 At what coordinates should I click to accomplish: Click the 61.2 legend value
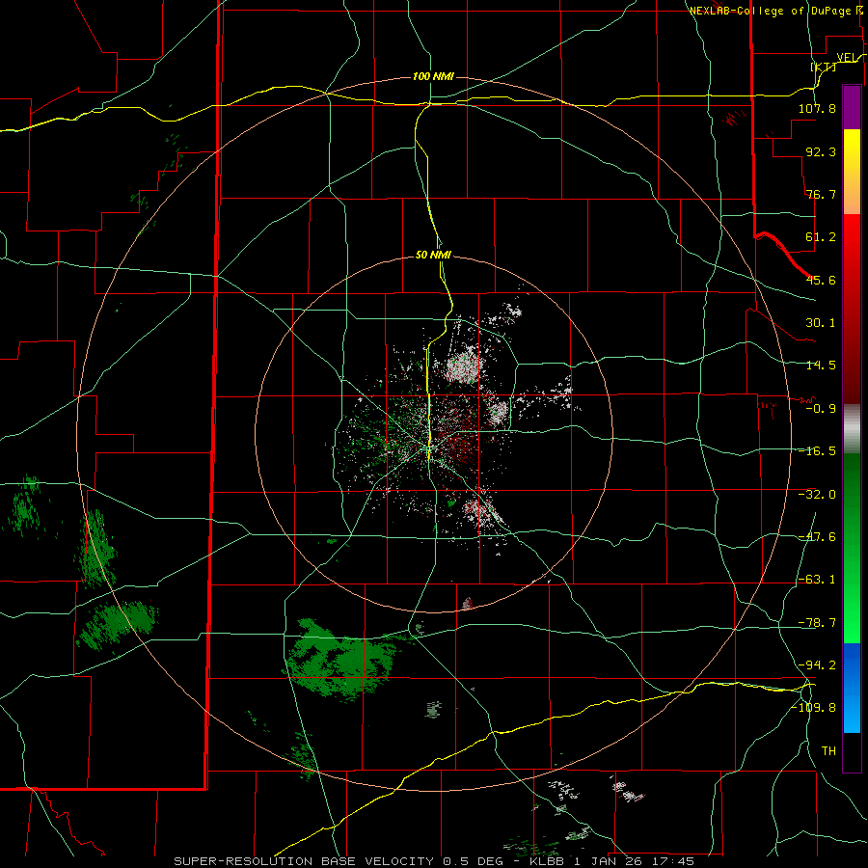coord(821,237)
